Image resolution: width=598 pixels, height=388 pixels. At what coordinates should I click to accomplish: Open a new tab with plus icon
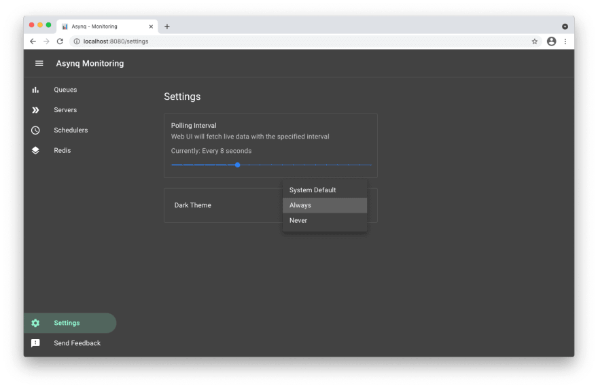[166, 27]
